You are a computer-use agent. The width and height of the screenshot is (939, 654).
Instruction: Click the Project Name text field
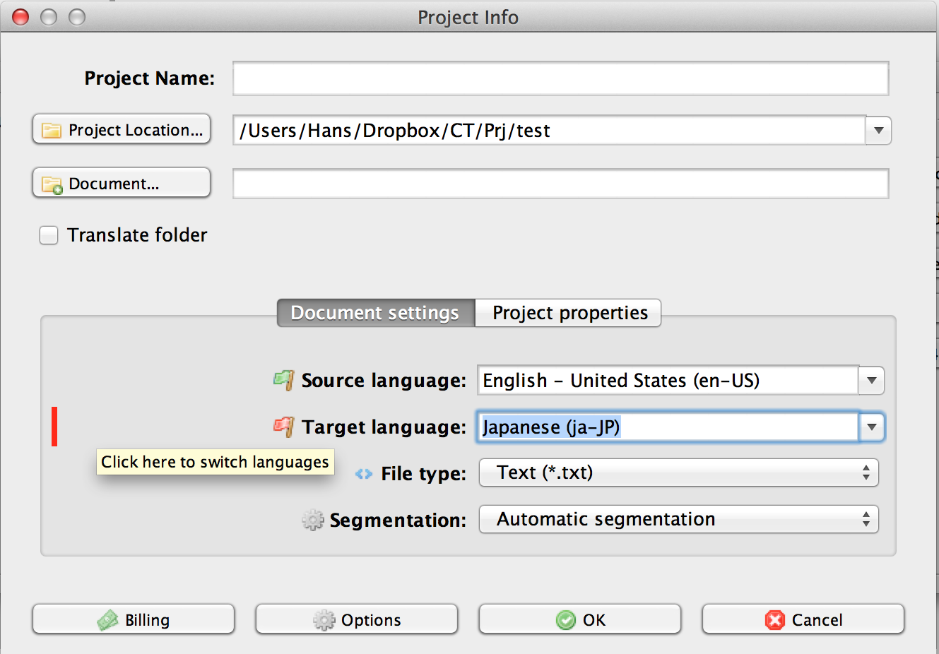pos(560,78)
